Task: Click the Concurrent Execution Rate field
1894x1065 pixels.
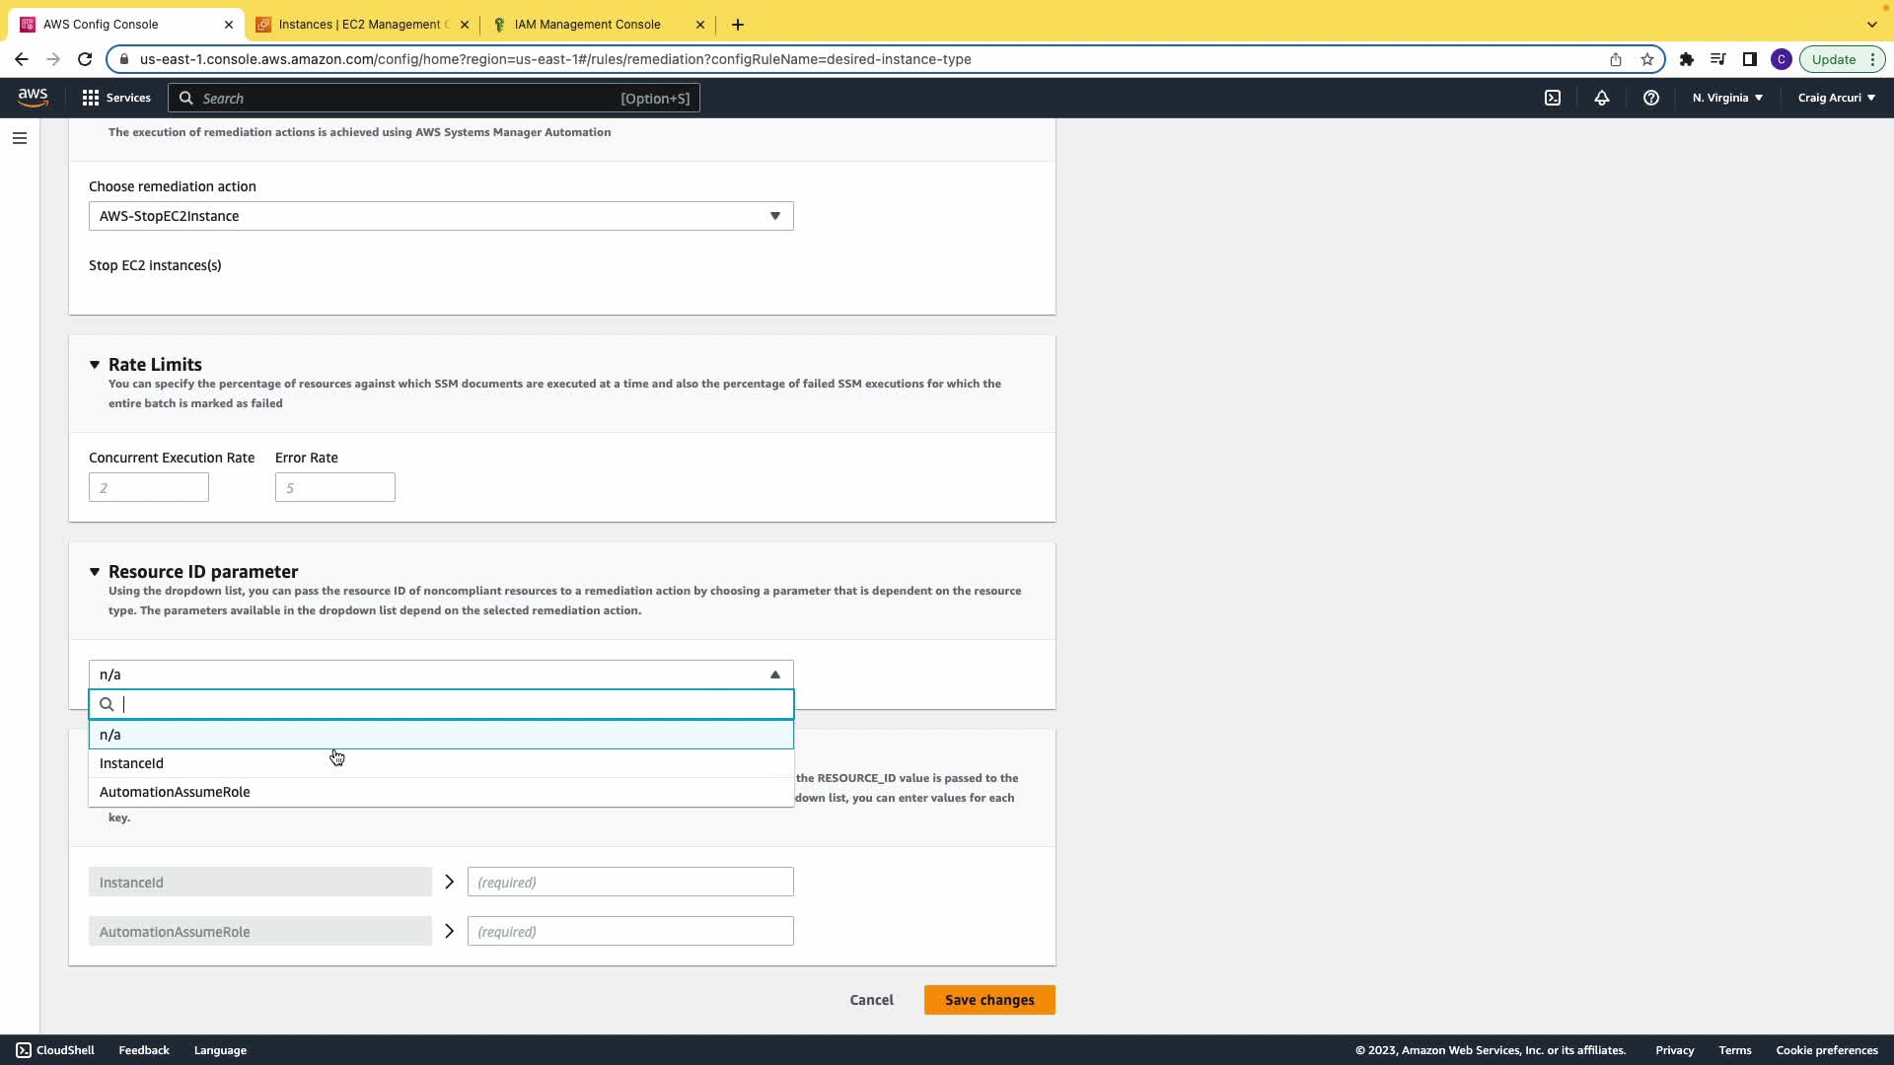Action: pos(148,487)
